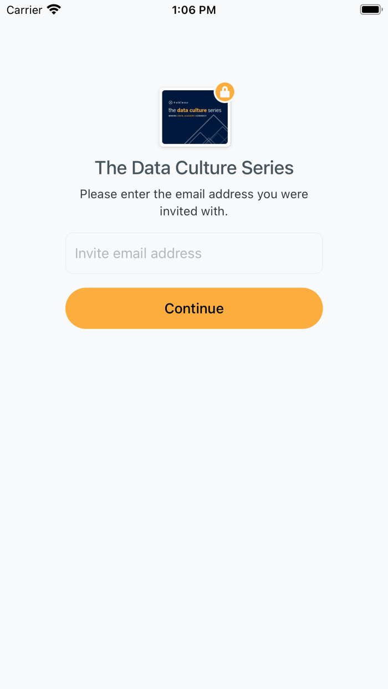The width and height of the screenshot is (388, 689).
Task: Tap the Tableau star mark
Action: 170,102
